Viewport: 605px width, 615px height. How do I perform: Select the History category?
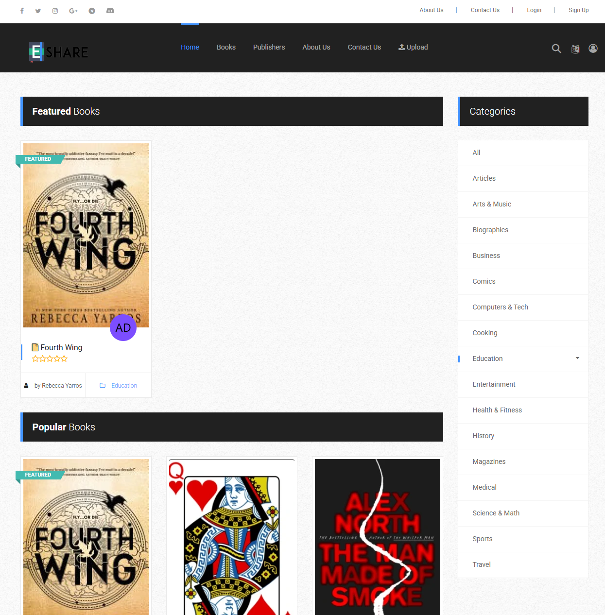[x=523, y=436]
